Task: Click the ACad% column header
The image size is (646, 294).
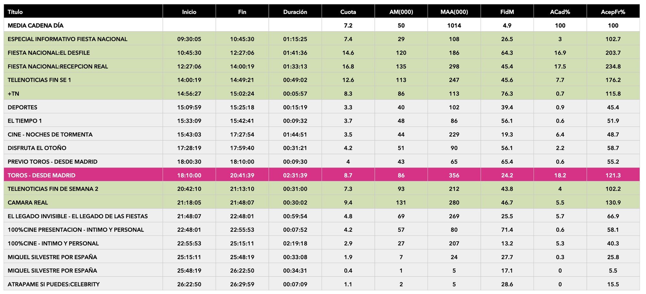Action: coord(560,12)
